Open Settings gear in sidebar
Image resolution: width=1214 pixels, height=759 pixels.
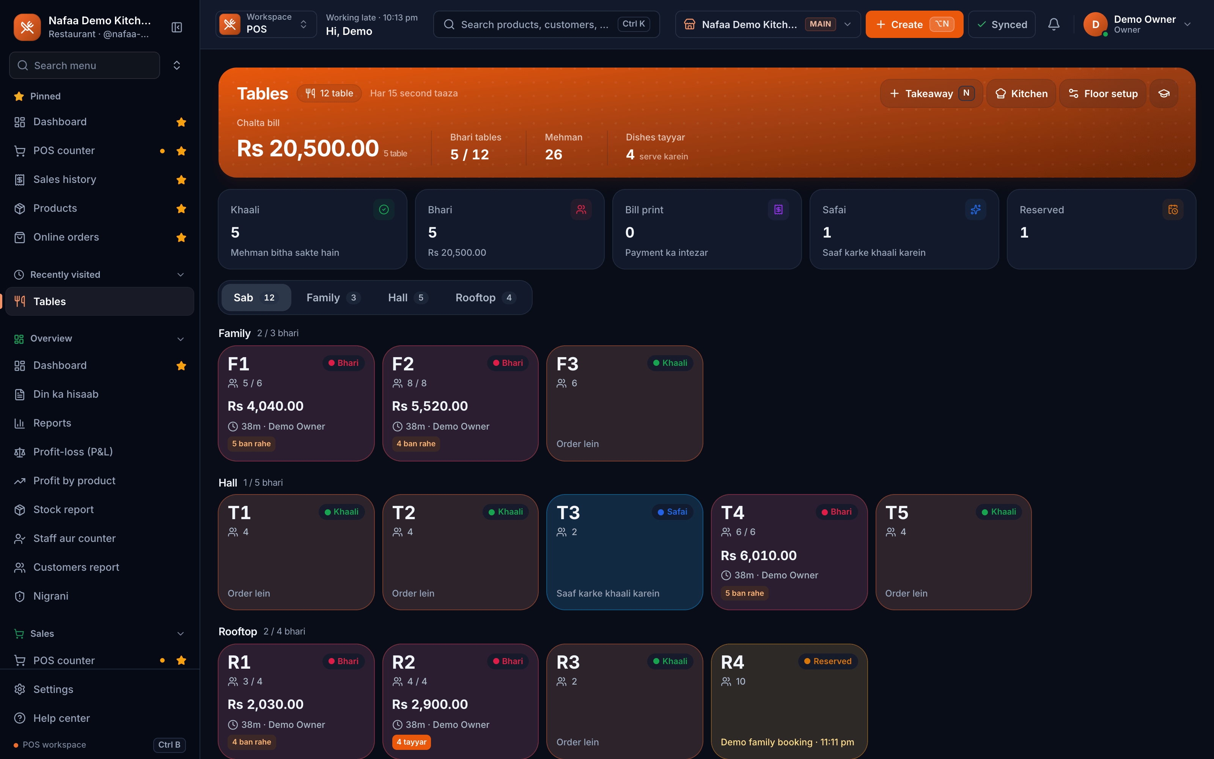[99, 689]
